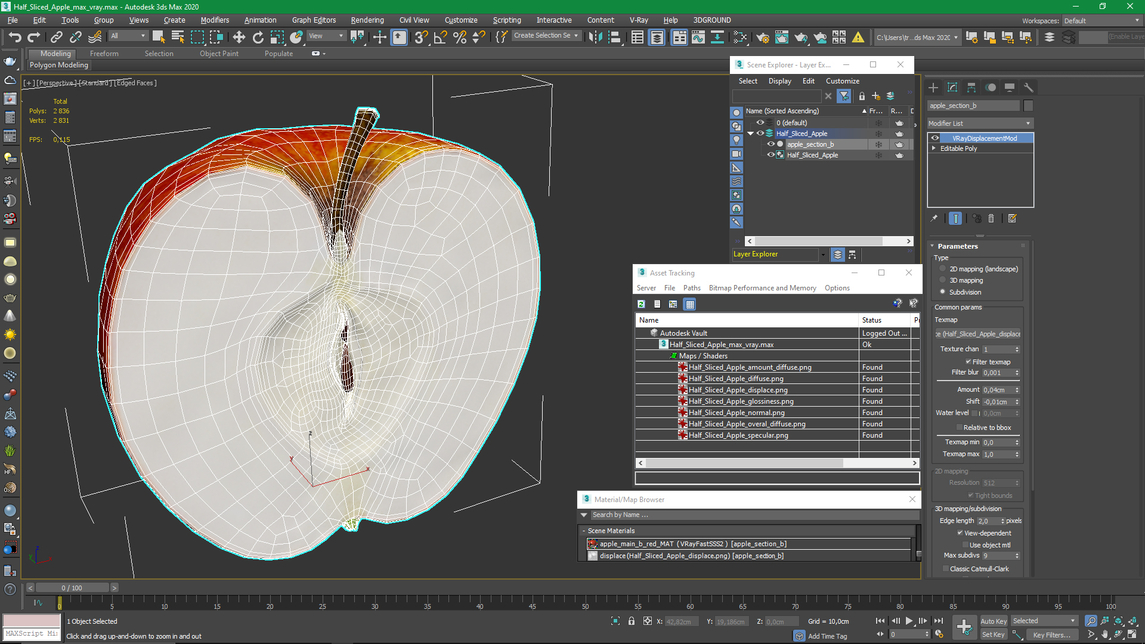Toggle VRayDisplacementMod modifier eye icon
The image size is (1145, 644).
click(935, 138)
